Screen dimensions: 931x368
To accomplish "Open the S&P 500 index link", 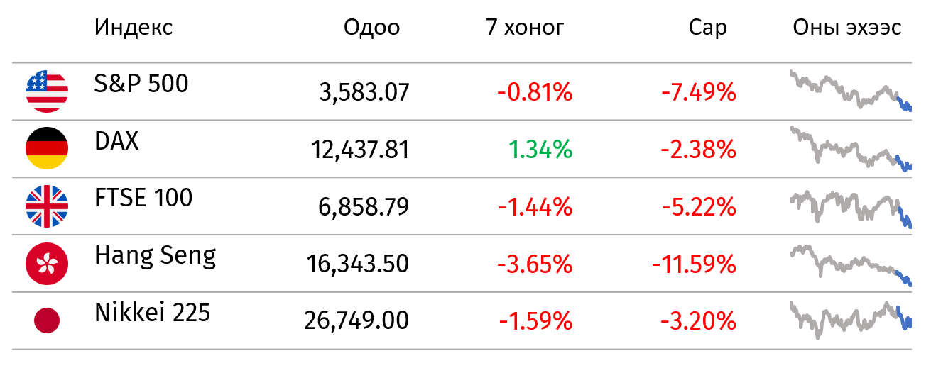I will 141,84.
